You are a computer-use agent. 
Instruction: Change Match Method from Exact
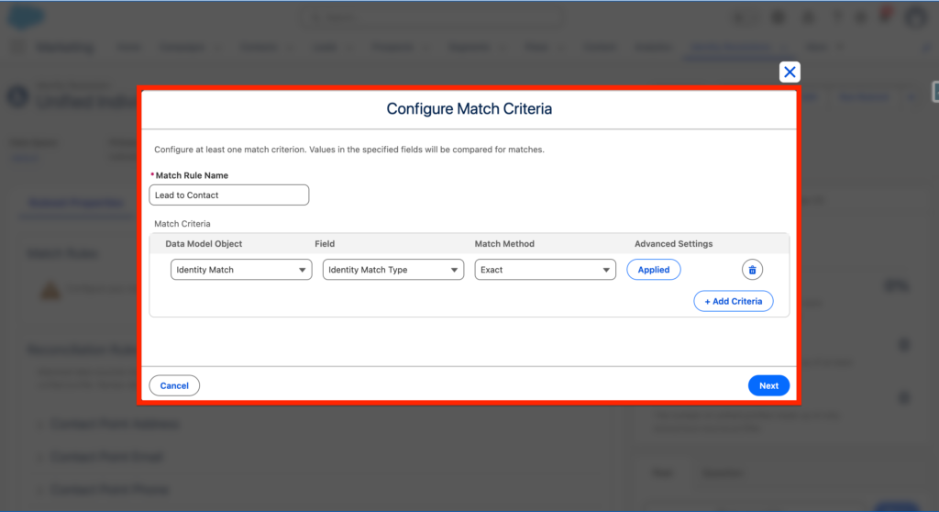pos(545,270)
